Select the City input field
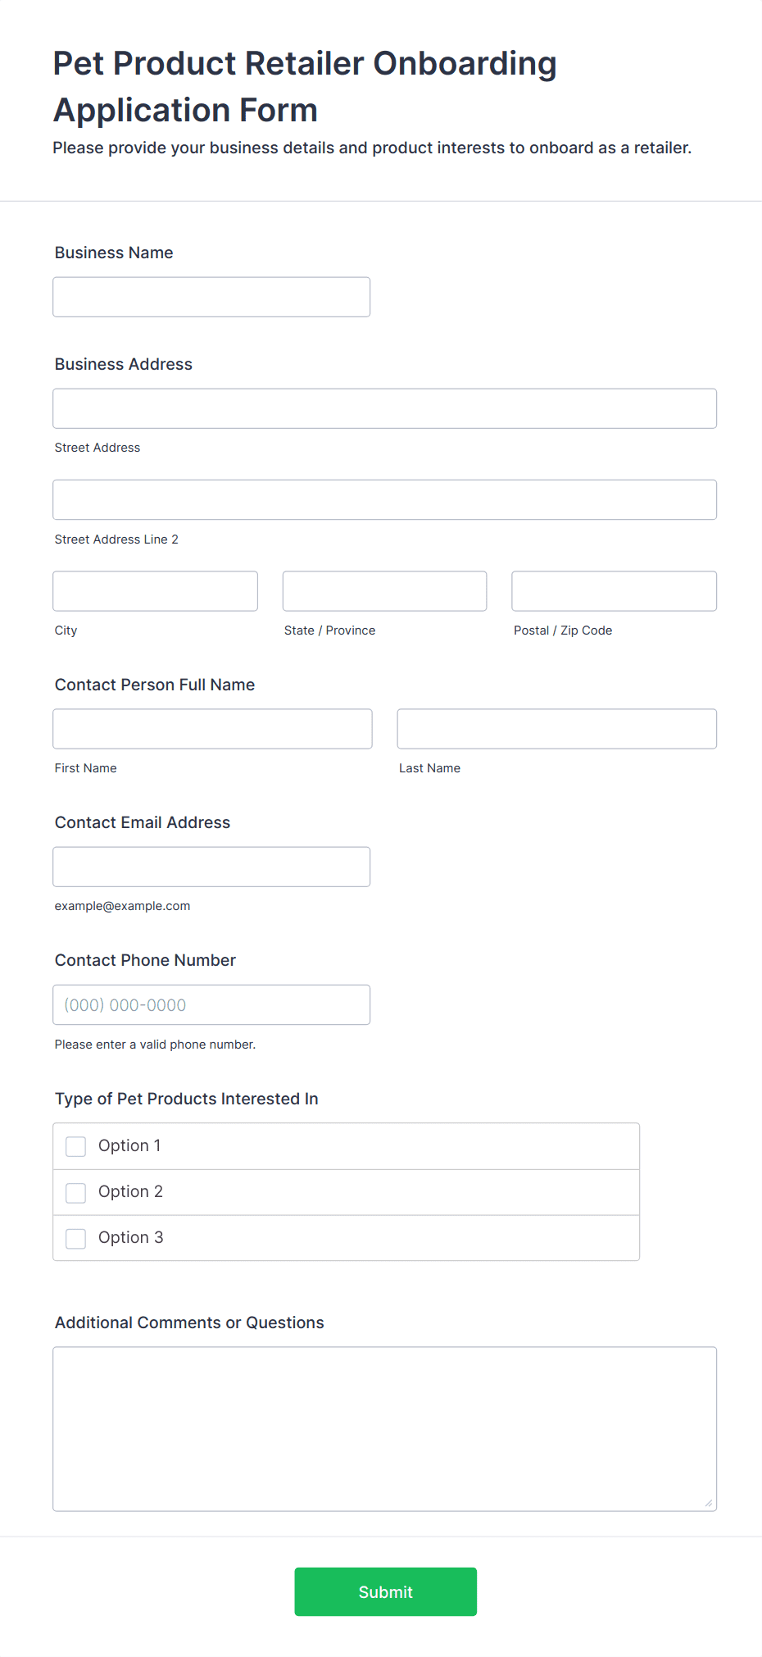The height and width of the screenshot is (1657, 762). 155,590
